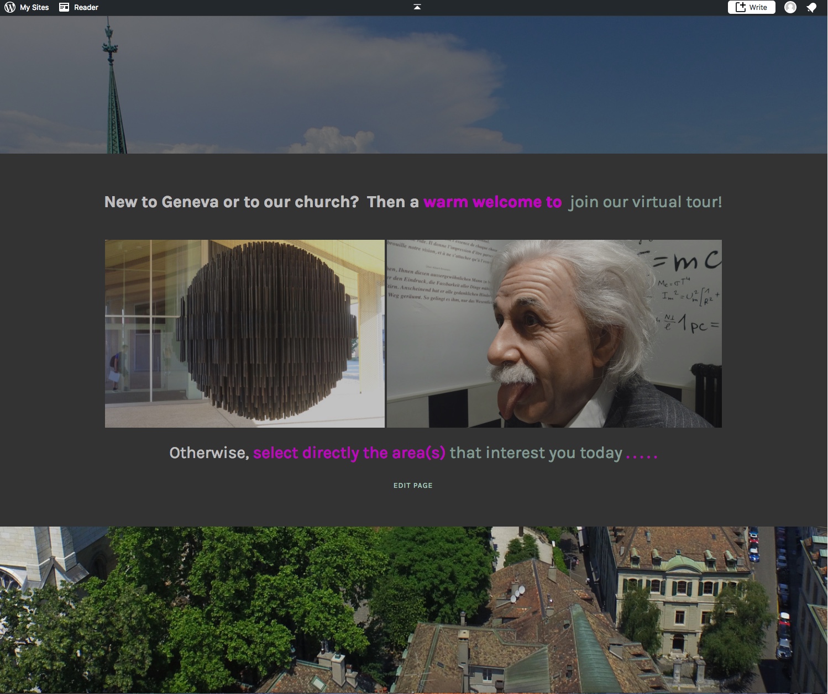This screenshot has height=694, width=828.
Task: Open the Einstein wax figure photo
Action: point(554,333)
